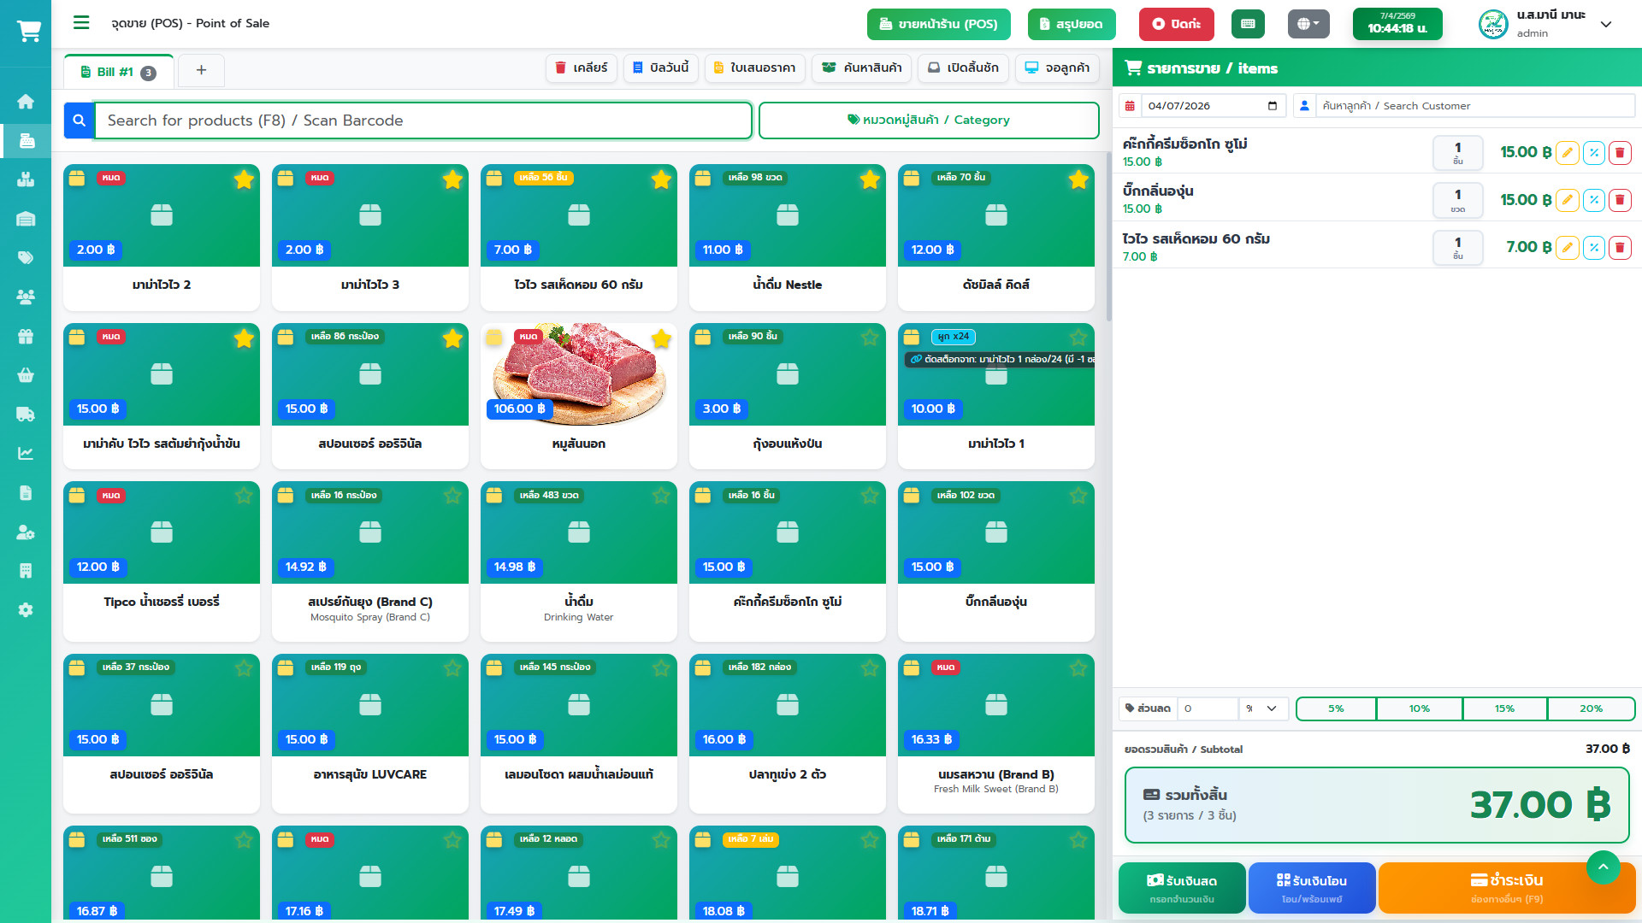Apply the 10% quick discount button
Viewport: 1642px width, 923px height.
(1419, 708)
